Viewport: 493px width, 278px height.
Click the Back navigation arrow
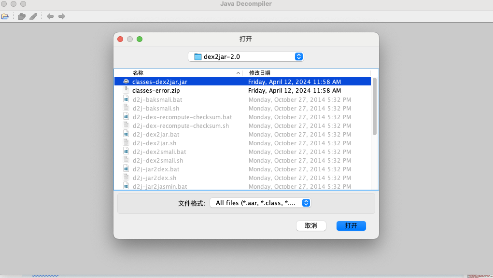coord(50,16)
